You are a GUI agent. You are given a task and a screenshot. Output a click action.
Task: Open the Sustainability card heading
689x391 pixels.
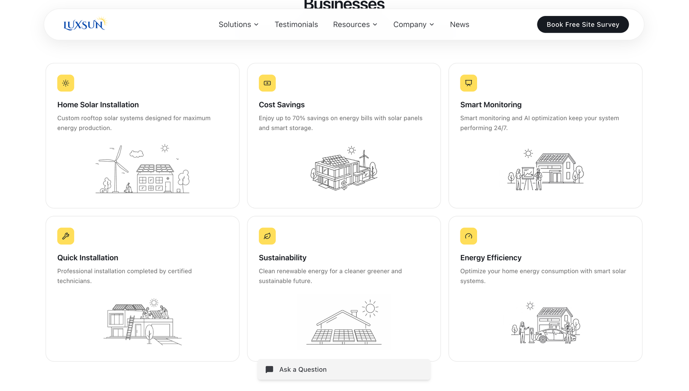coord(282,258)
